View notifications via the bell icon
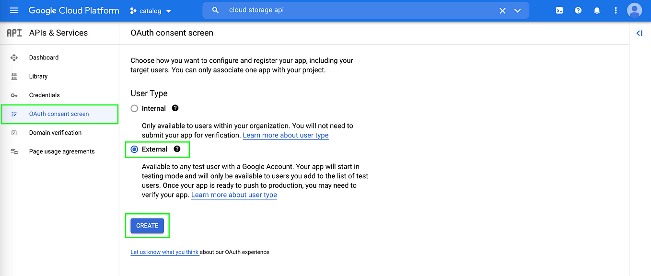Viewport: 651px width, 276px height. (597, 10)
